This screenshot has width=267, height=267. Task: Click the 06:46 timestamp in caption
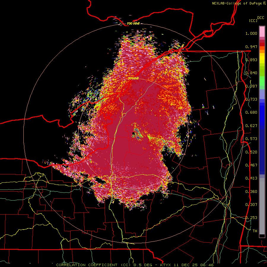[x=207, y=265]
